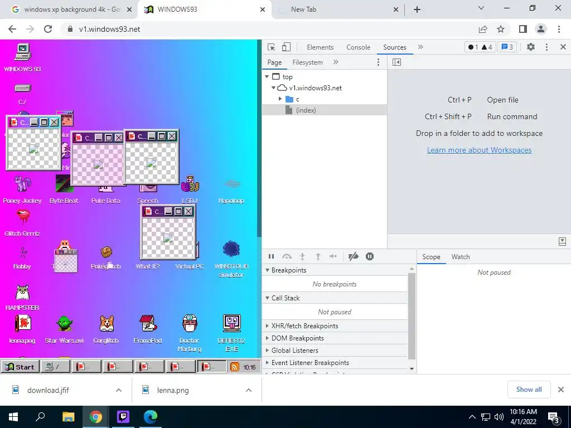
Task: Open Twitch from Windows taskbar
Action: pyautogui.click(x=123, y=417)
